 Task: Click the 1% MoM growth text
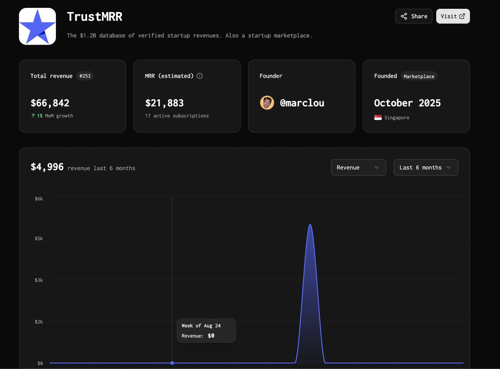click(x=55, y=115)
